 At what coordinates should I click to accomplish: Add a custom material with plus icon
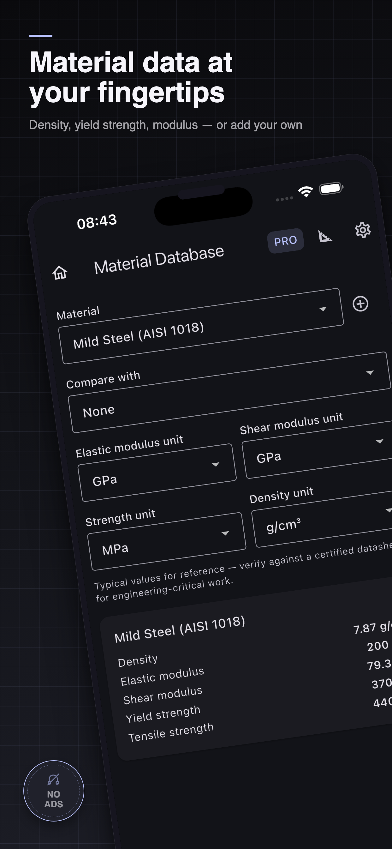coord(360,304)
